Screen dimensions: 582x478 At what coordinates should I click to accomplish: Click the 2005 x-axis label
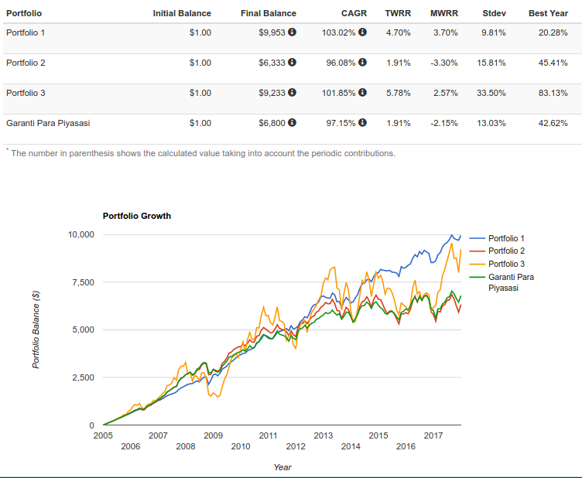103,435
